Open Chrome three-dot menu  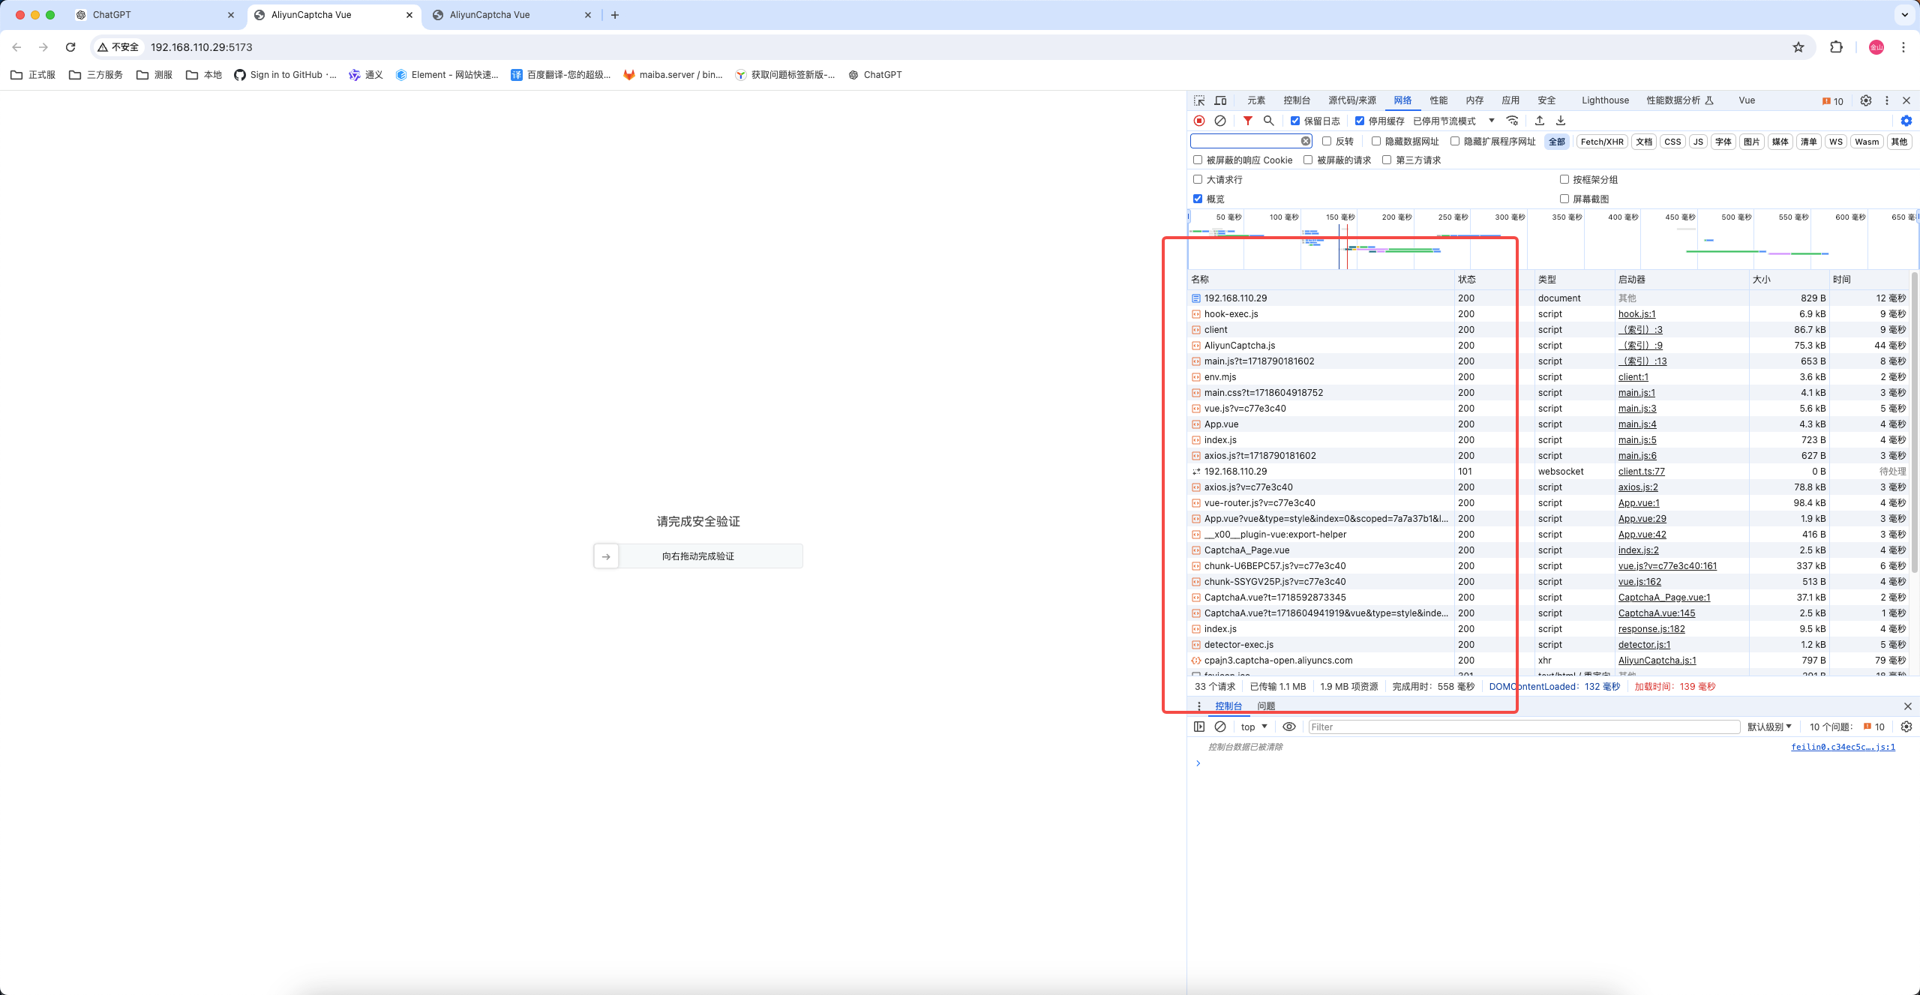1903,47
